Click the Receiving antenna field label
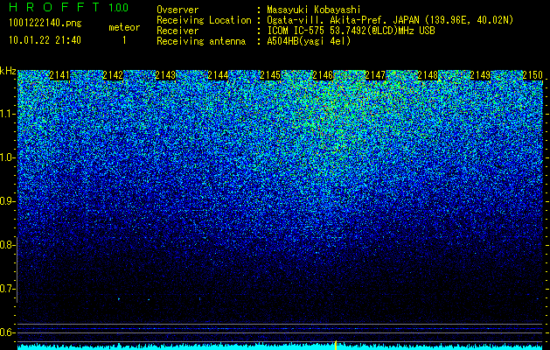The height and width of the screenshot is (350, 550). pos(201,41)
